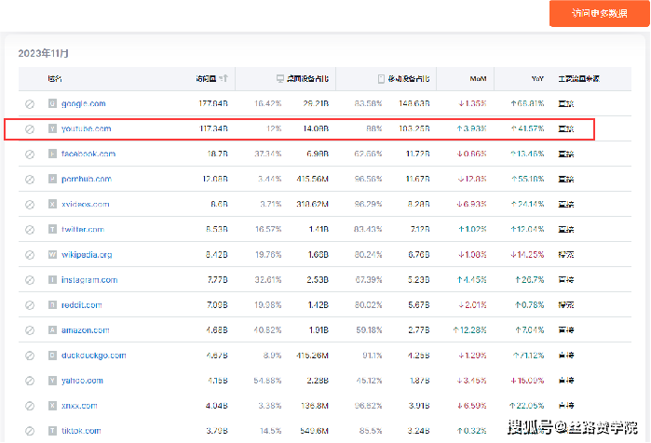The image size is (651, 443).
Task: Click the 2.53B desktop visits for instagram.com
Action: coord(318,280)
